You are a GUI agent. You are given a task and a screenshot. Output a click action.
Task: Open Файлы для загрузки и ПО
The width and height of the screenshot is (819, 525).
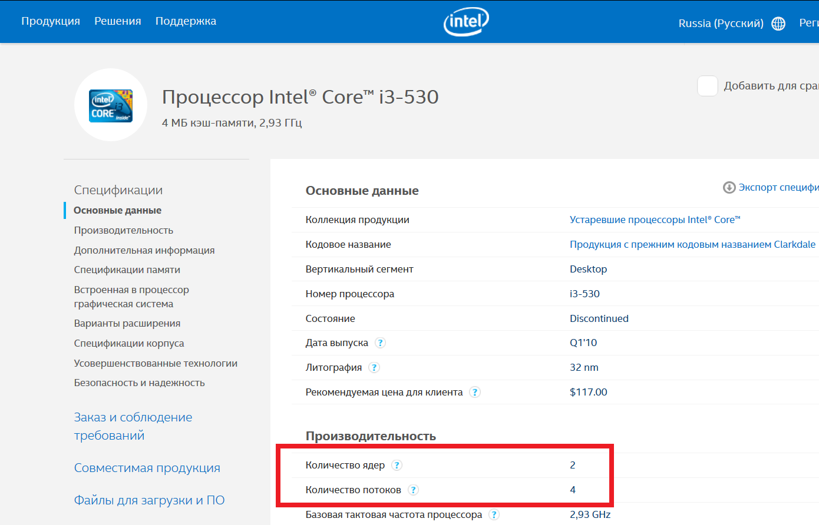click(x=149, y=500)
